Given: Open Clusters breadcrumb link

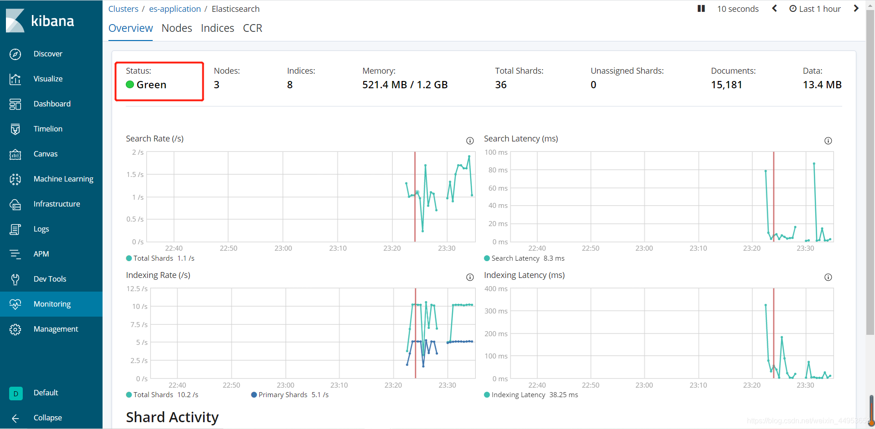Looking at the screenshot, I should tap(123, 9).
